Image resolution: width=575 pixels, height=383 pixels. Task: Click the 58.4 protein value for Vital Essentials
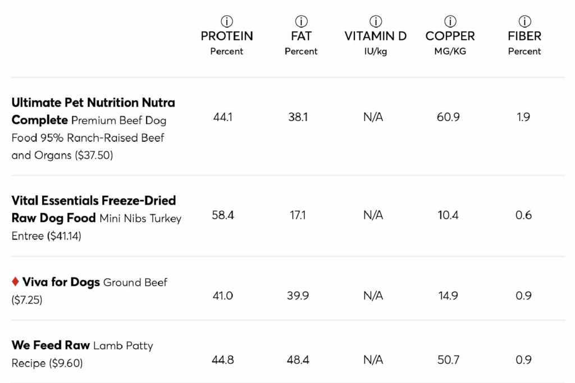pos(223,215)
